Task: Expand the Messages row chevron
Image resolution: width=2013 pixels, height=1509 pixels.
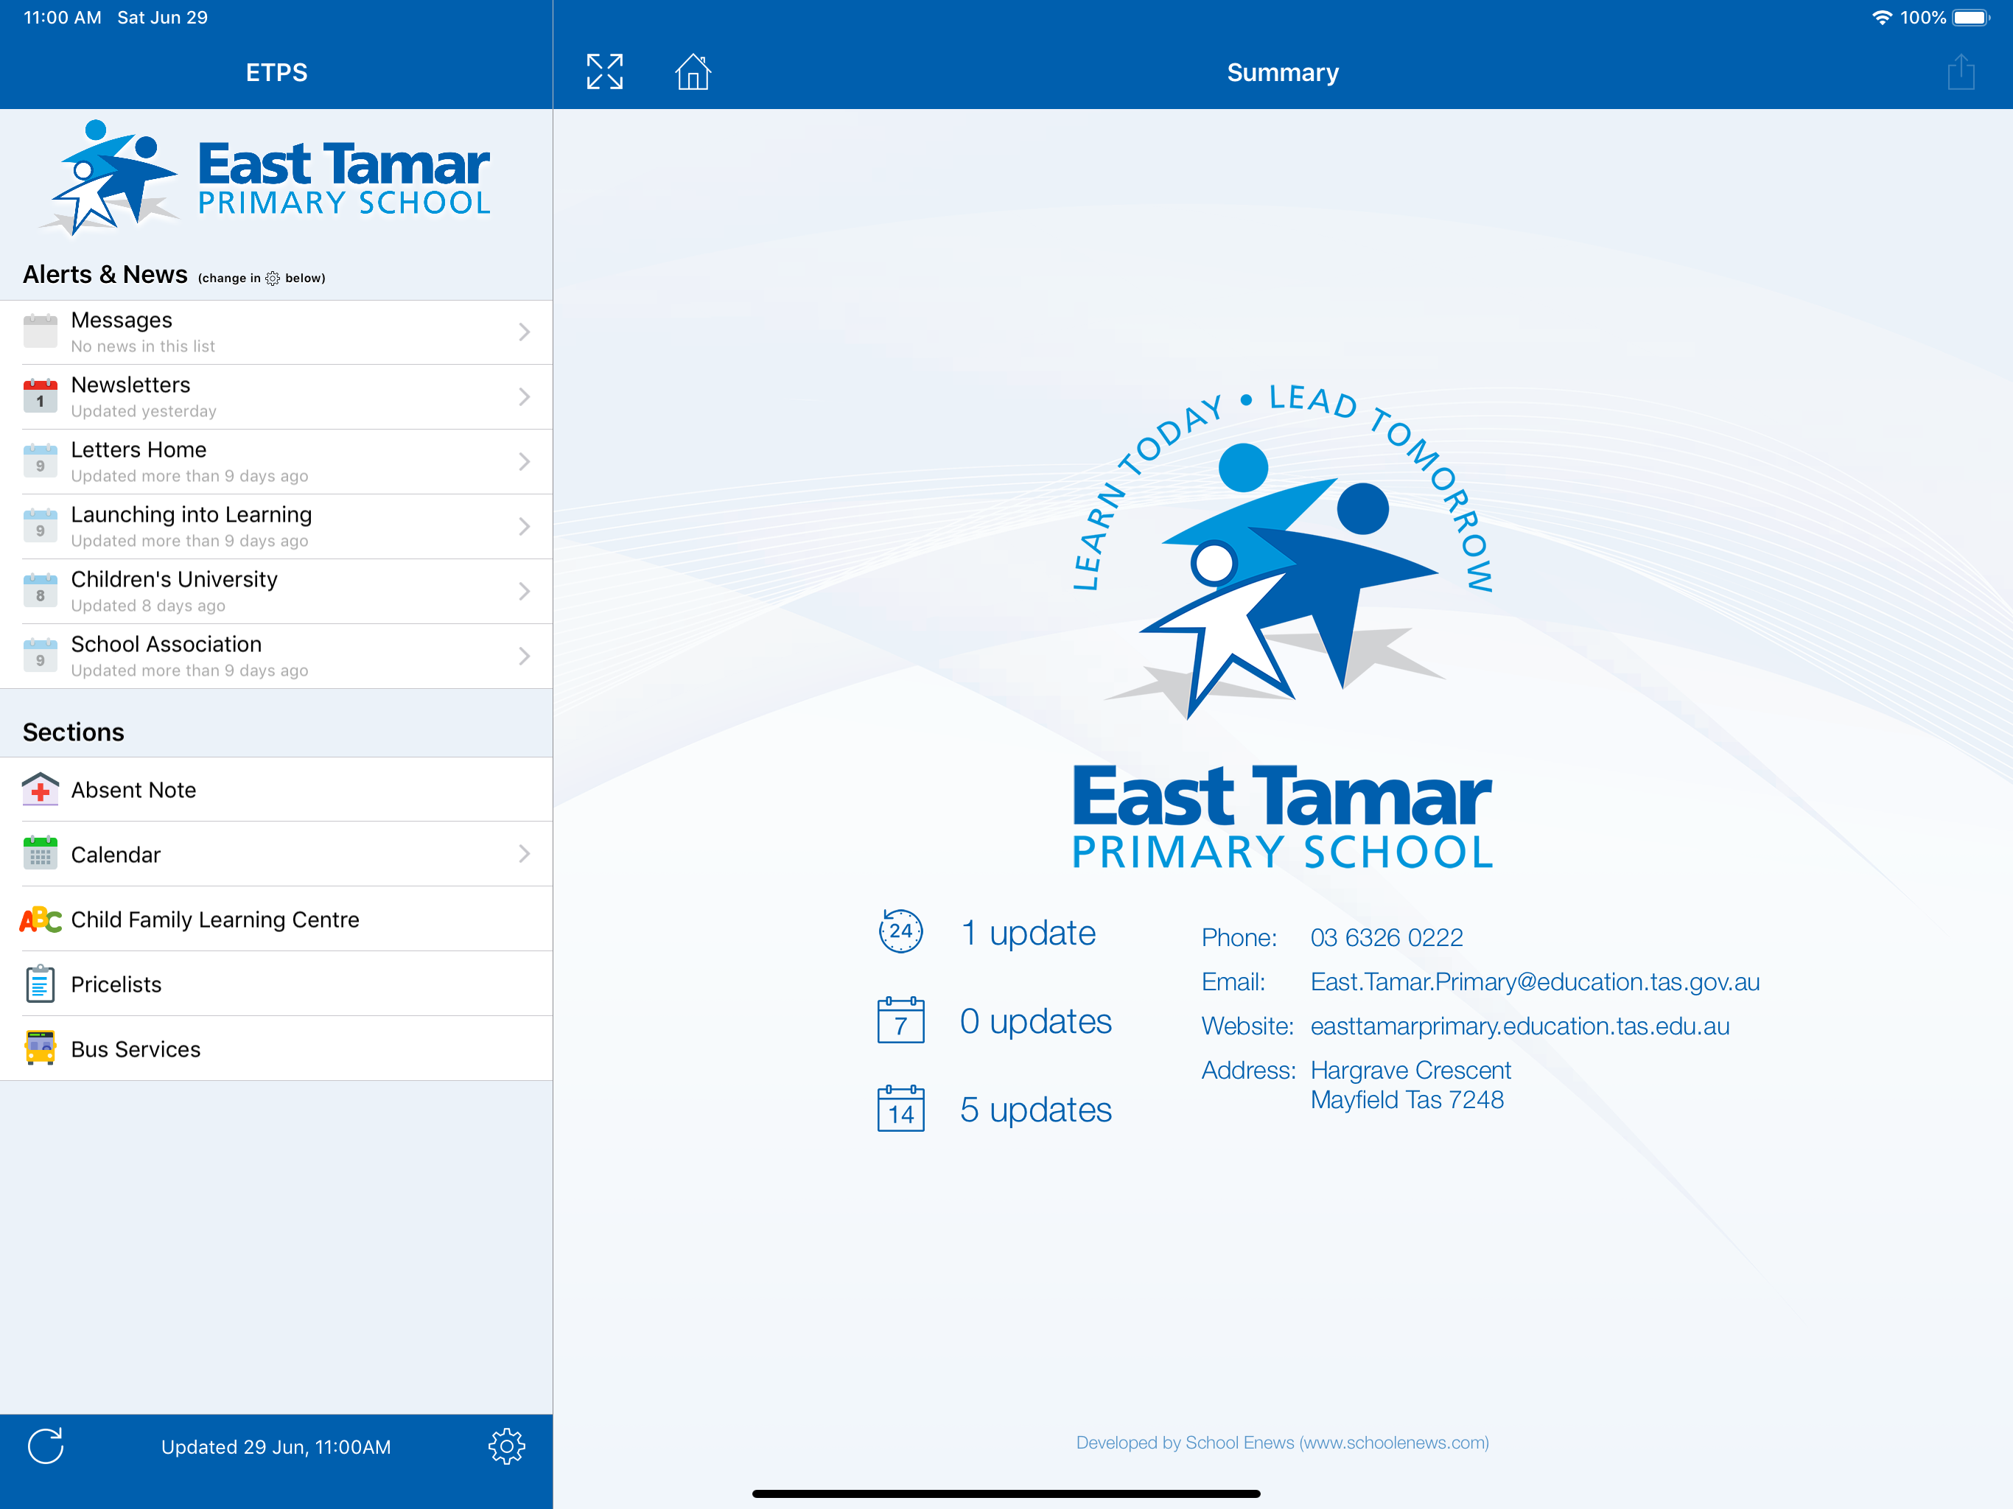Action: 524,332
